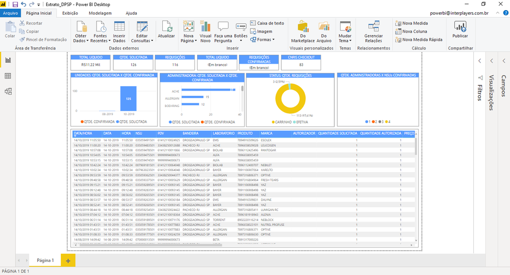This screenshot has width=510, height=275.
Task: Open the help question mark icon
Action: [506, 13]
